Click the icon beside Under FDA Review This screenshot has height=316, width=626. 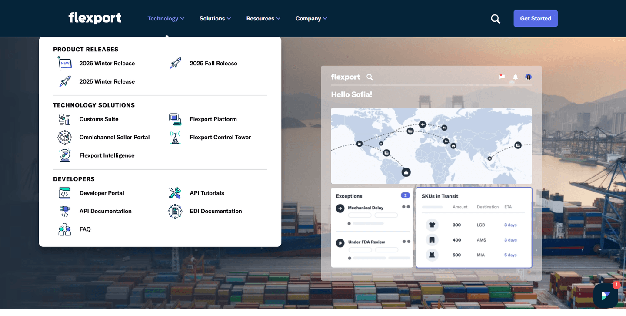[340, 243]
